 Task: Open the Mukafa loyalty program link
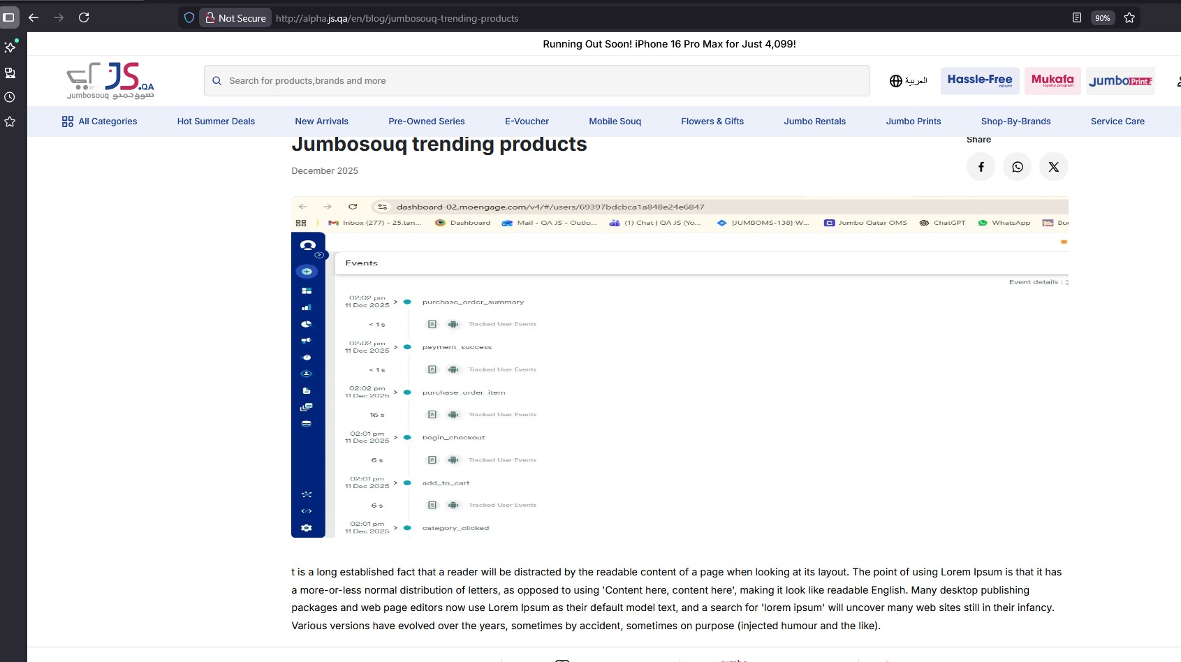pyautogui.click(x=1052, y=81)
